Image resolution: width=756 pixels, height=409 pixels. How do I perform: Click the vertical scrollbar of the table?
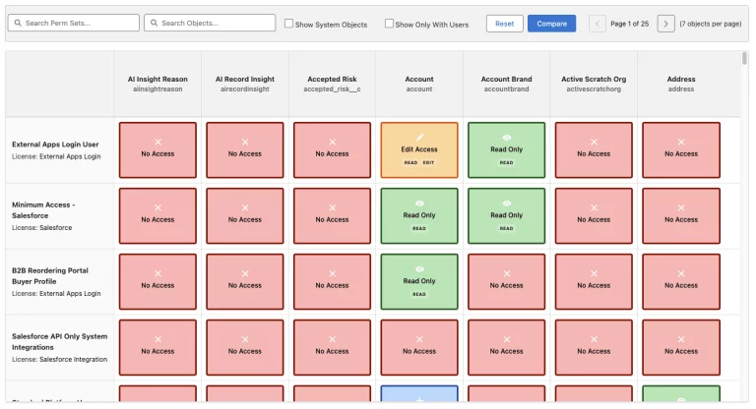click(x=745, y=59)
